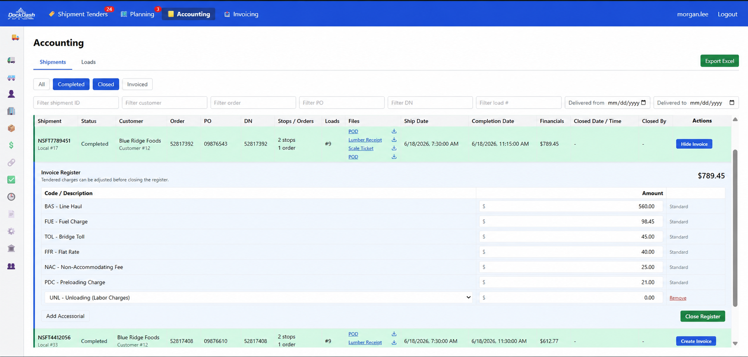Open the Planning navigation item
This screenshot has height=357, width=748.
coord(137,14)
